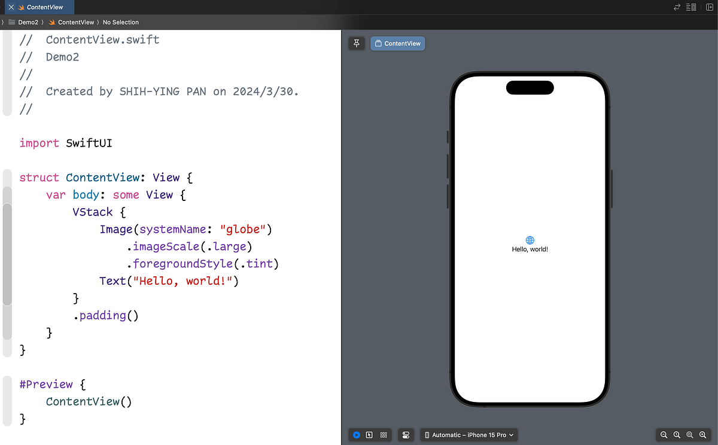Zoom in on the preview canvas
Image resolution: width=718 pixels, height=445 pixels.
pos(701,435)
